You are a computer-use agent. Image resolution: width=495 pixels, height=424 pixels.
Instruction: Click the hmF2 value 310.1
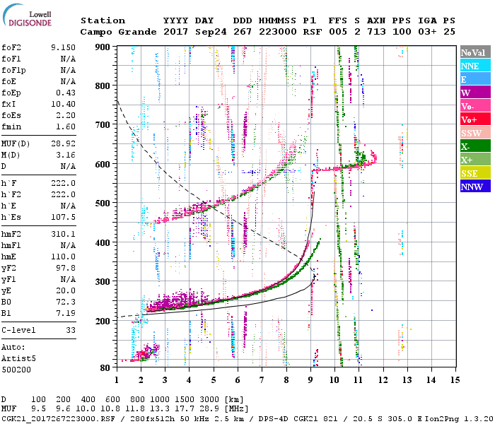(63, 233)
